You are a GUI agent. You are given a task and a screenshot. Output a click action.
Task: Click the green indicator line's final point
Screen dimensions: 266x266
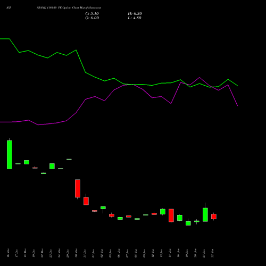pos(237,86)
